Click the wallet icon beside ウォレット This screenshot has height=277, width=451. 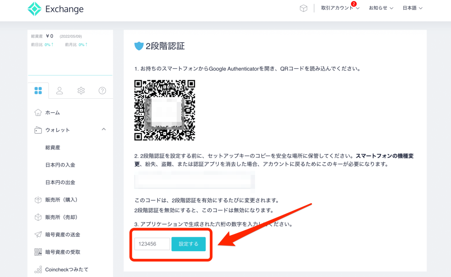tap(38, 130)
